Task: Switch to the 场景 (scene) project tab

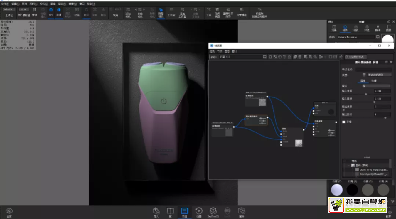Action: pyautogui.click(x=334, y=28)
